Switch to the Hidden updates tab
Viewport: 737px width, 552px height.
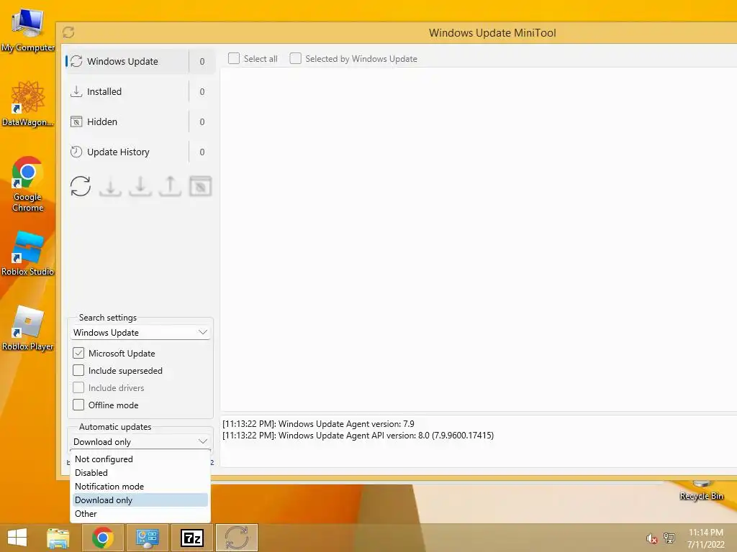[140, 121]
